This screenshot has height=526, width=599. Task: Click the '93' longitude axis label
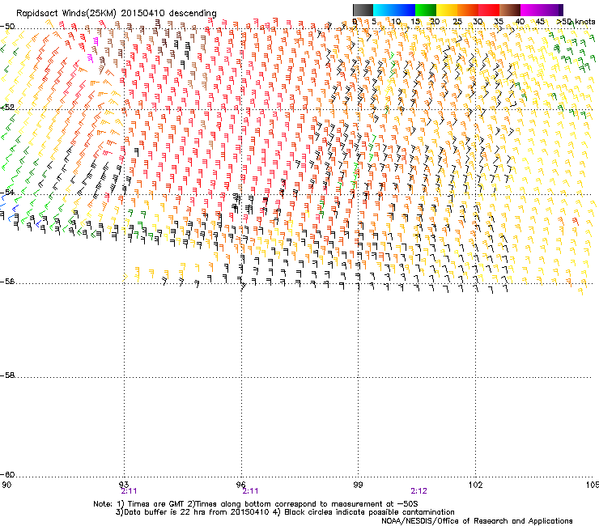click(124, 485)
